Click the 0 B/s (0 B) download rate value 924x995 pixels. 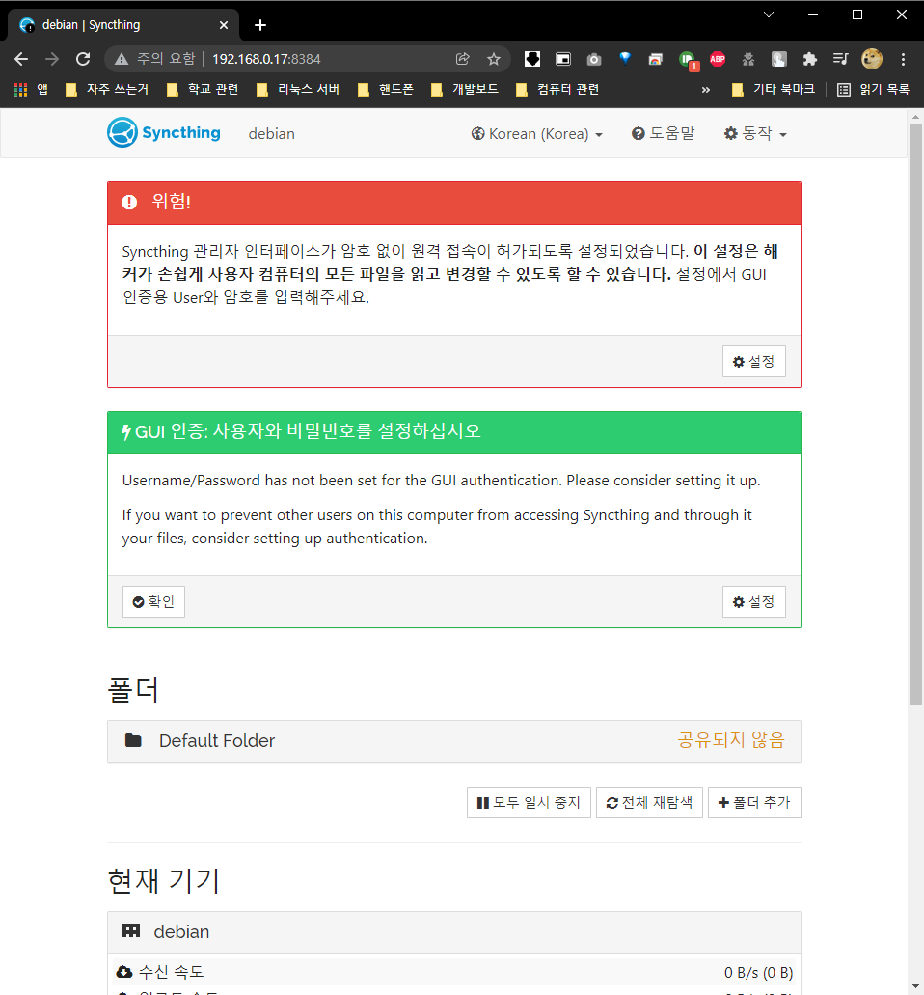click(x=758, y=972)
